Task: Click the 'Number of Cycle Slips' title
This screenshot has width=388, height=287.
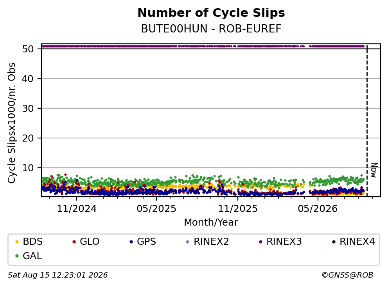Action: (x=211, y=13)
